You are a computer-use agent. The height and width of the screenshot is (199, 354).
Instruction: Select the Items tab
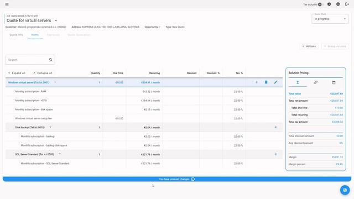[35, 35]
